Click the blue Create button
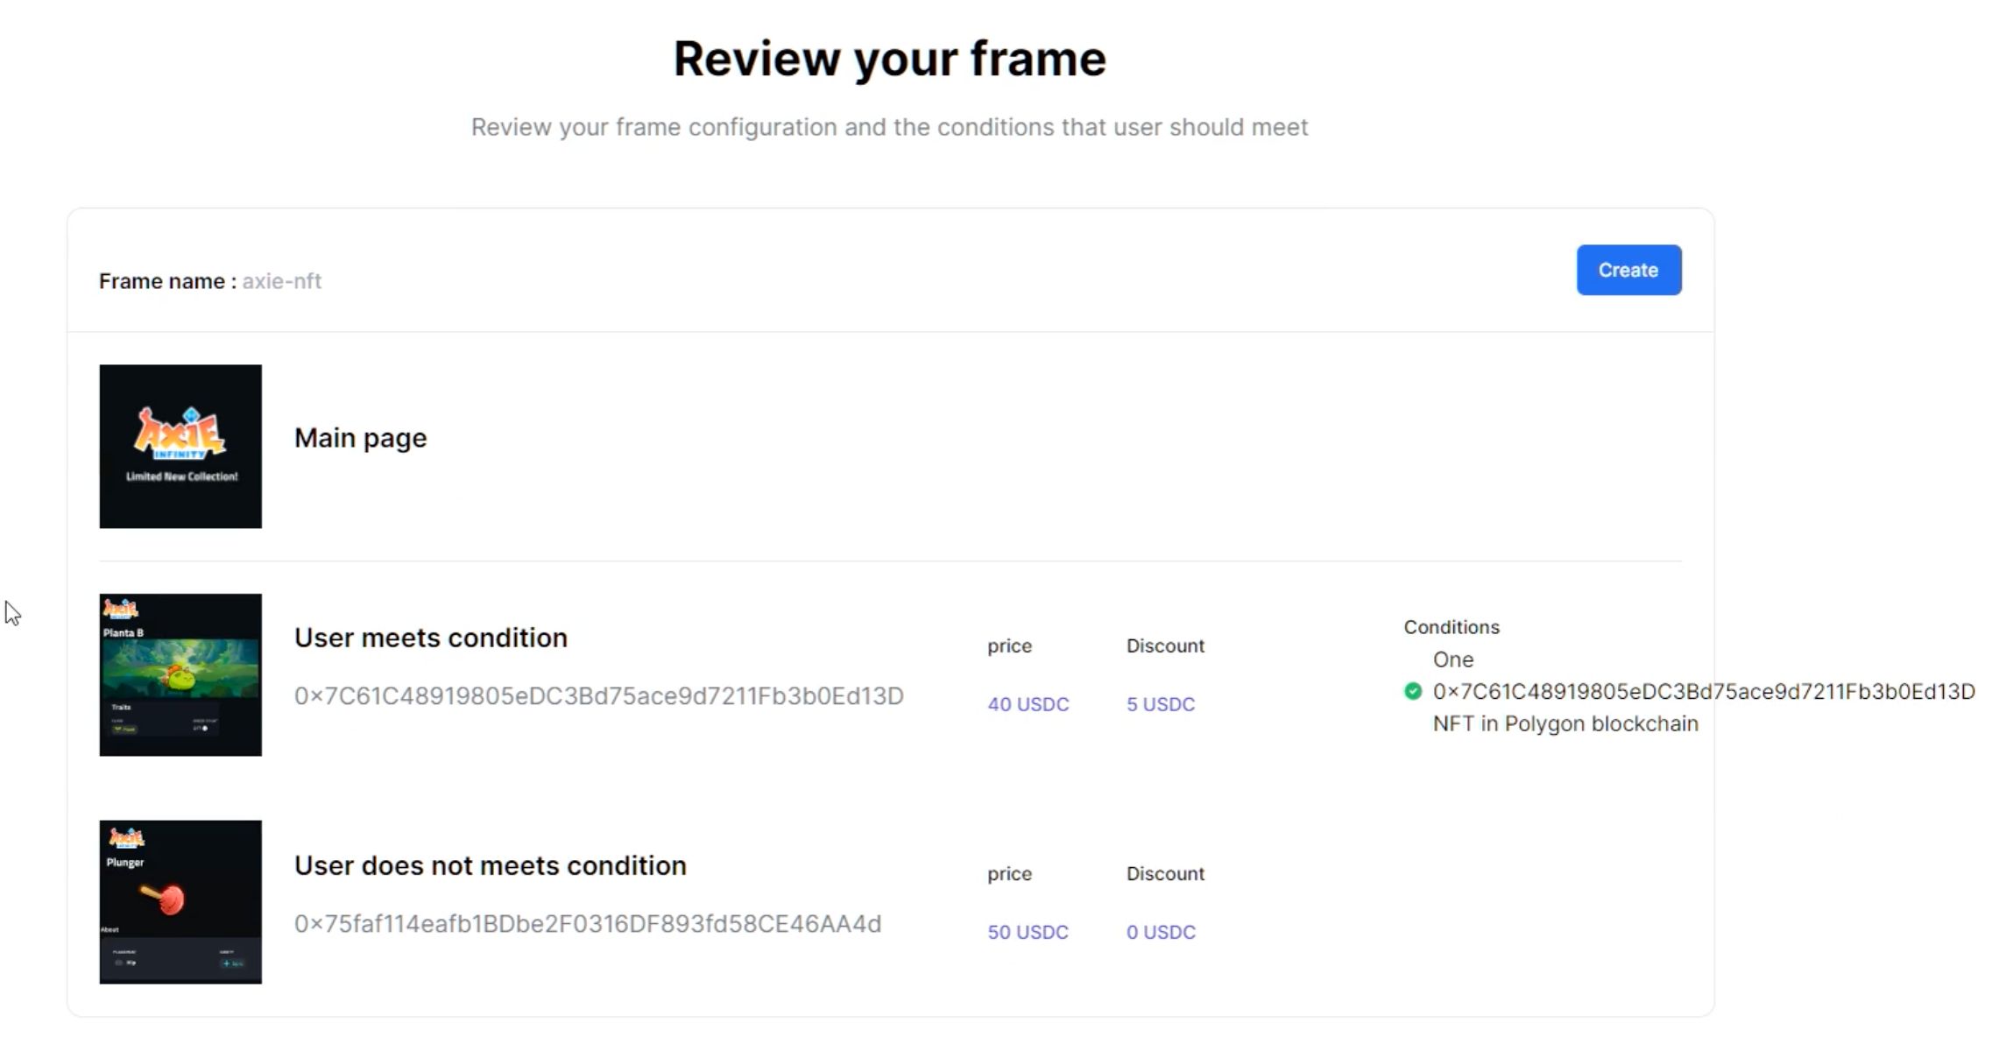The width and height of the screenshot is (1999, 1051). pos(1628,270)
